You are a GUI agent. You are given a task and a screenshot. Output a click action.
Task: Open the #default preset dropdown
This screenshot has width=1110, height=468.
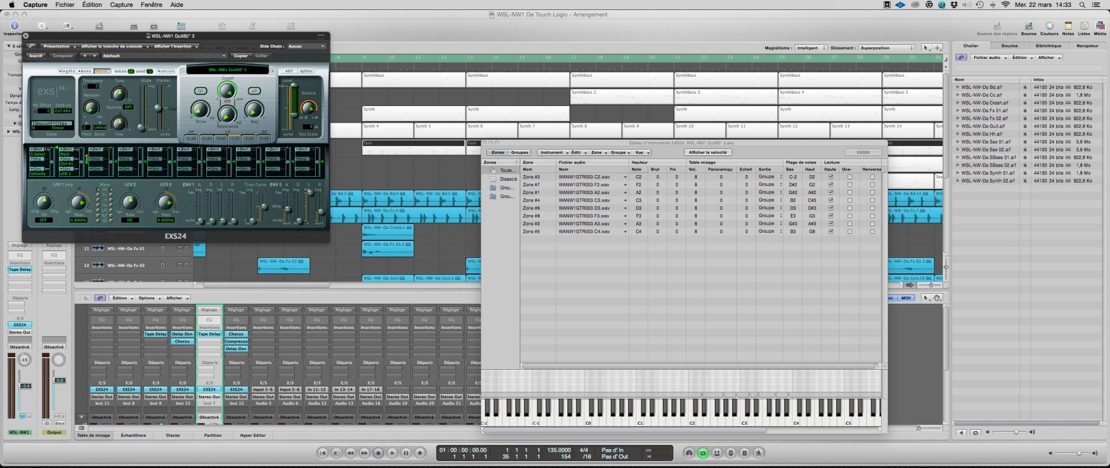(x=164, y=56)
